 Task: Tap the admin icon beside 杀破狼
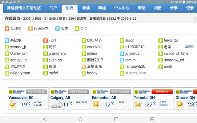(x=7, y=40)
